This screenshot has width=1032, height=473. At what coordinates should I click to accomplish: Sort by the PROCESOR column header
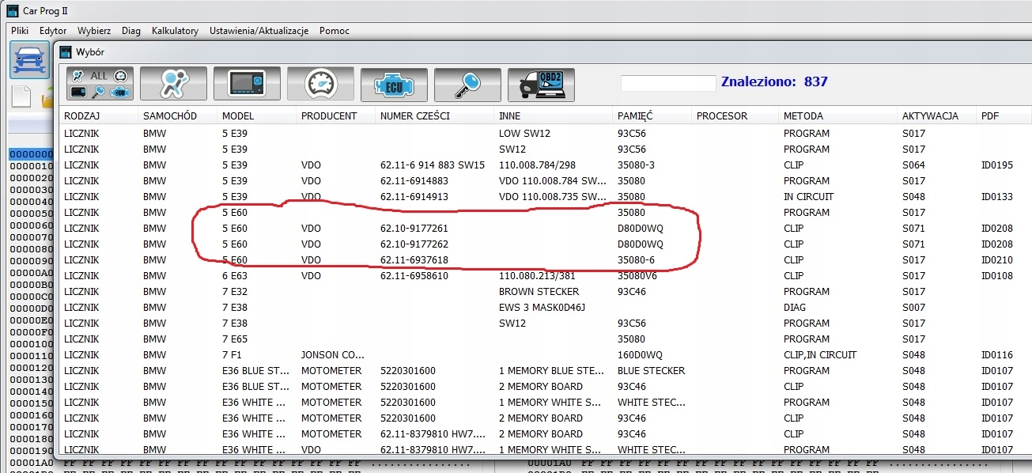(735, 115)
